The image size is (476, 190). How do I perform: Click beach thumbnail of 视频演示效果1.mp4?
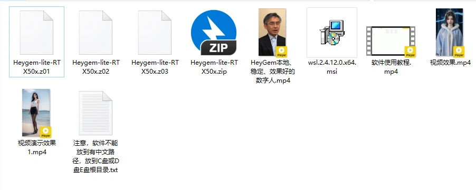pos(36,113)
